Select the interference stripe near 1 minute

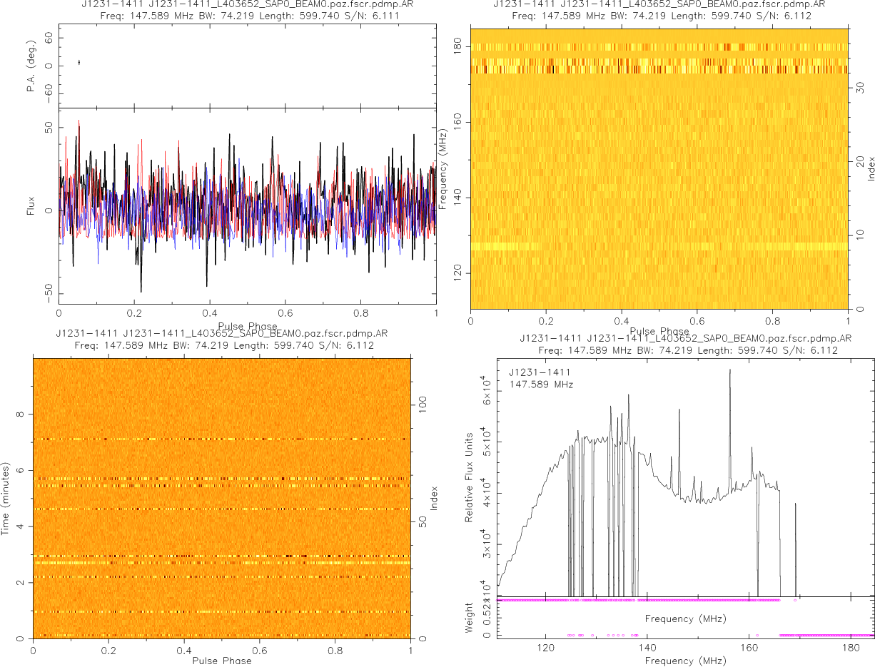221,612
